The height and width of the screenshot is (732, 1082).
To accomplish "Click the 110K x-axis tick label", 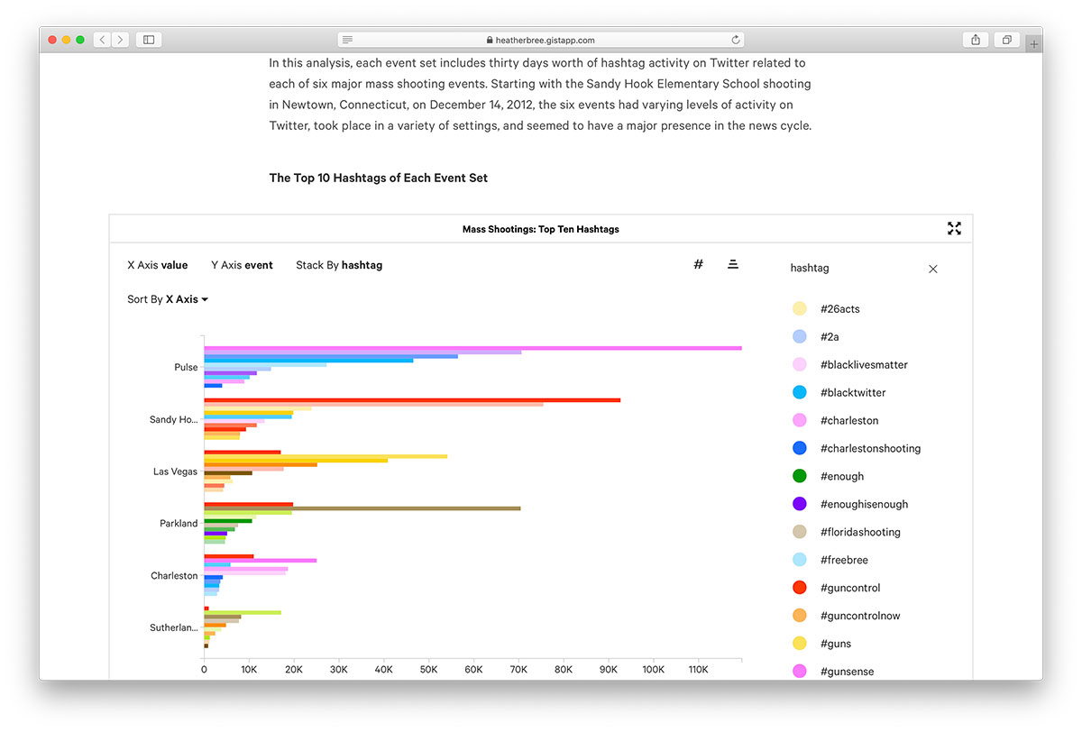I will (698, 670).
